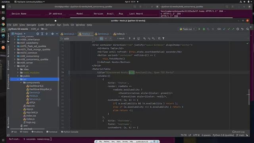Click the editor vertical scrollbar

(249, 97)
